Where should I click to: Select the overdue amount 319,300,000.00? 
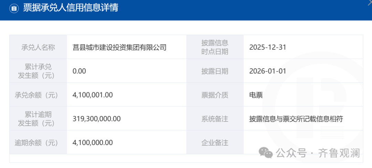pyautogui.click(x=96, y=119)
